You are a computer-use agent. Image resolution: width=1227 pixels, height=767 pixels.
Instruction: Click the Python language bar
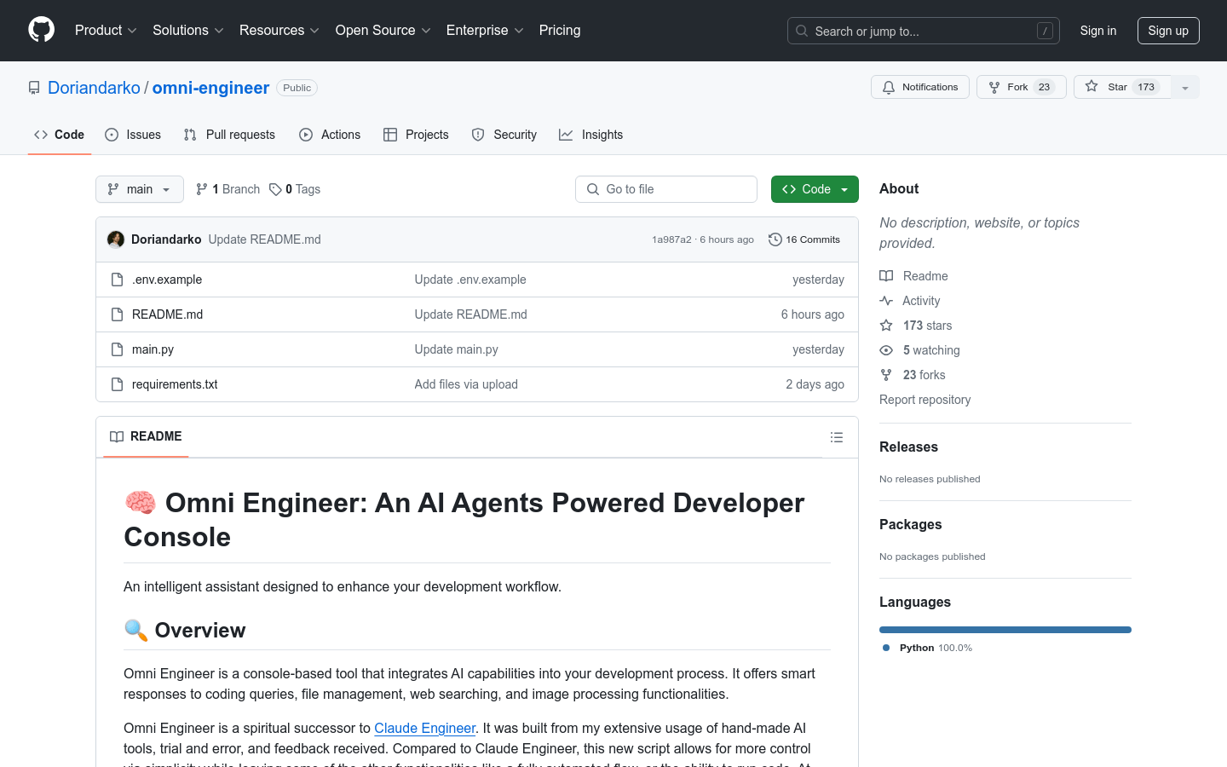click(x=1005, y=630)
